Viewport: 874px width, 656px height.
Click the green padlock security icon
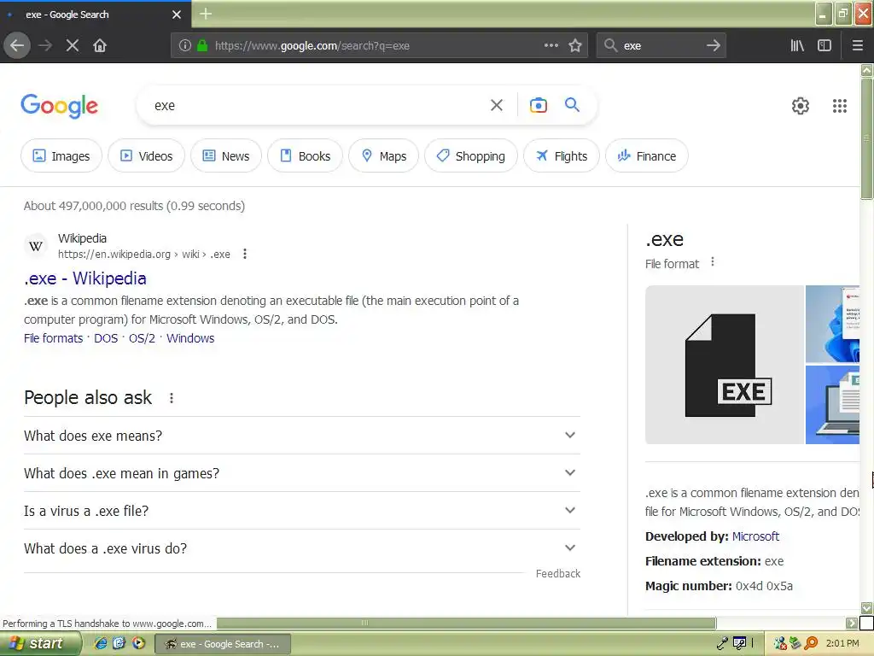[202, 45]
